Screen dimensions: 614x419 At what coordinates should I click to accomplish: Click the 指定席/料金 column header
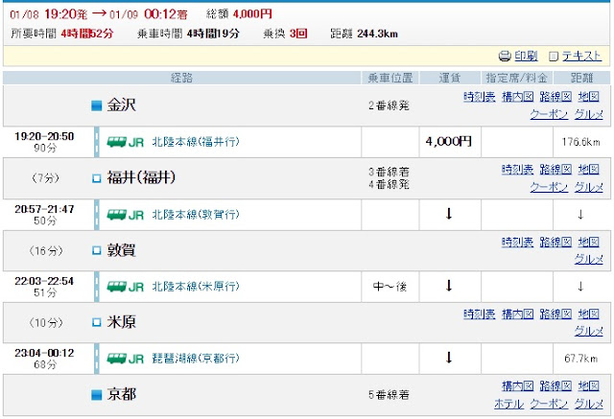tap(516, 78)
